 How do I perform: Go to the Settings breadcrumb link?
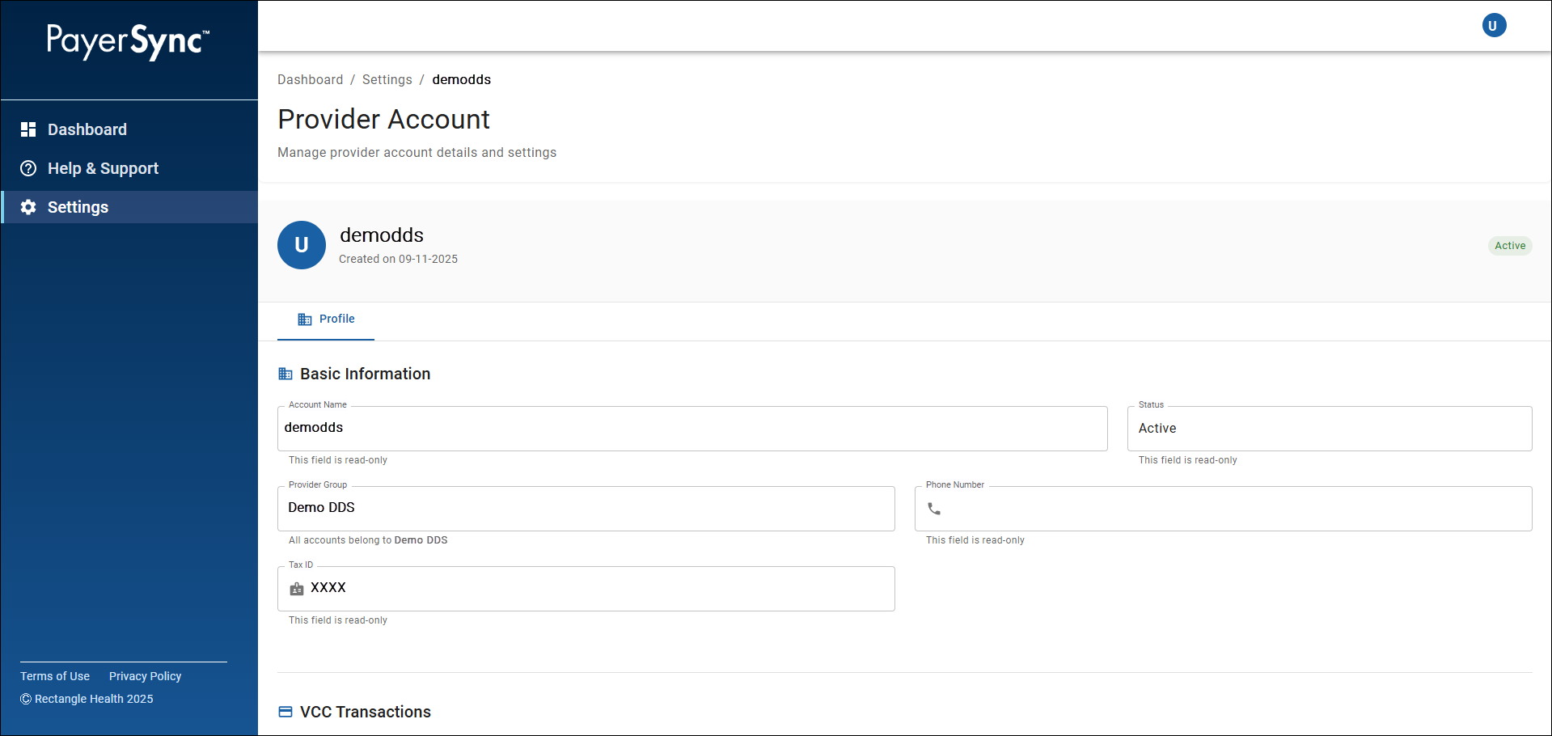(x=387, y=79)
